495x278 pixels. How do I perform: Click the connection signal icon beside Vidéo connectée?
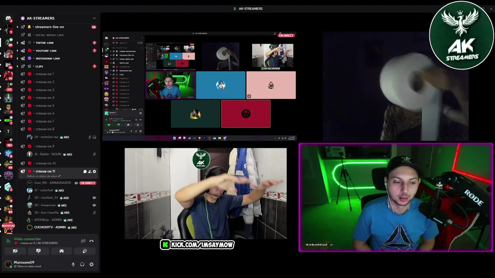9,241
